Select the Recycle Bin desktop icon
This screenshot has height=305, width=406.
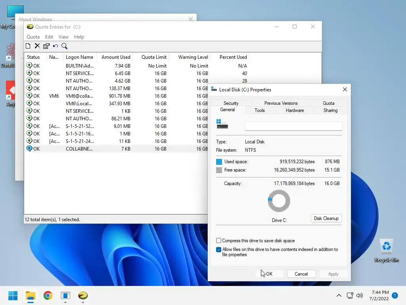[x=387, y=251]
